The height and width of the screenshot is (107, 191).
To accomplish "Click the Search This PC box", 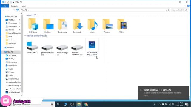I will (180, 10).
